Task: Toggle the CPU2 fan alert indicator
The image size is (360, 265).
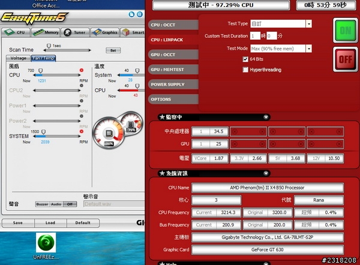Action: tap(82, 85)
